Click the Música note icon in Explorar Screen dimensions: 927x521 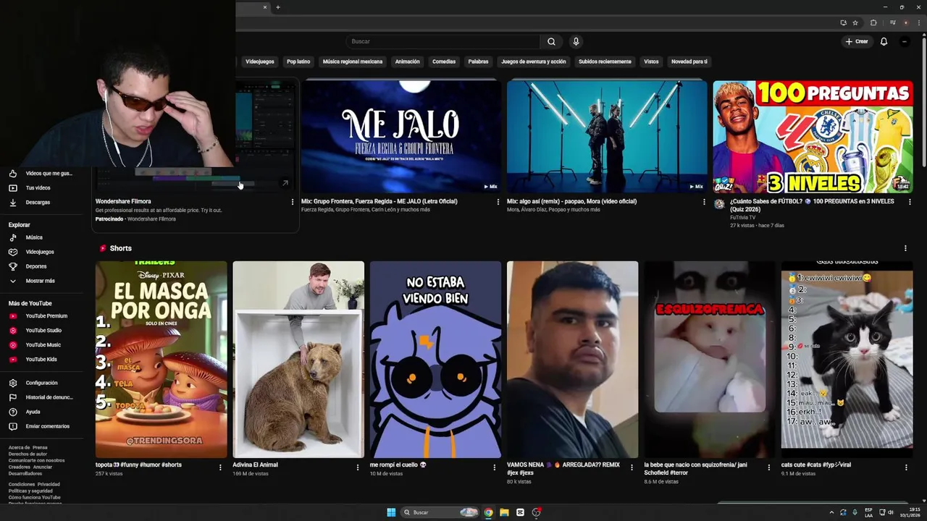point(13,237)
